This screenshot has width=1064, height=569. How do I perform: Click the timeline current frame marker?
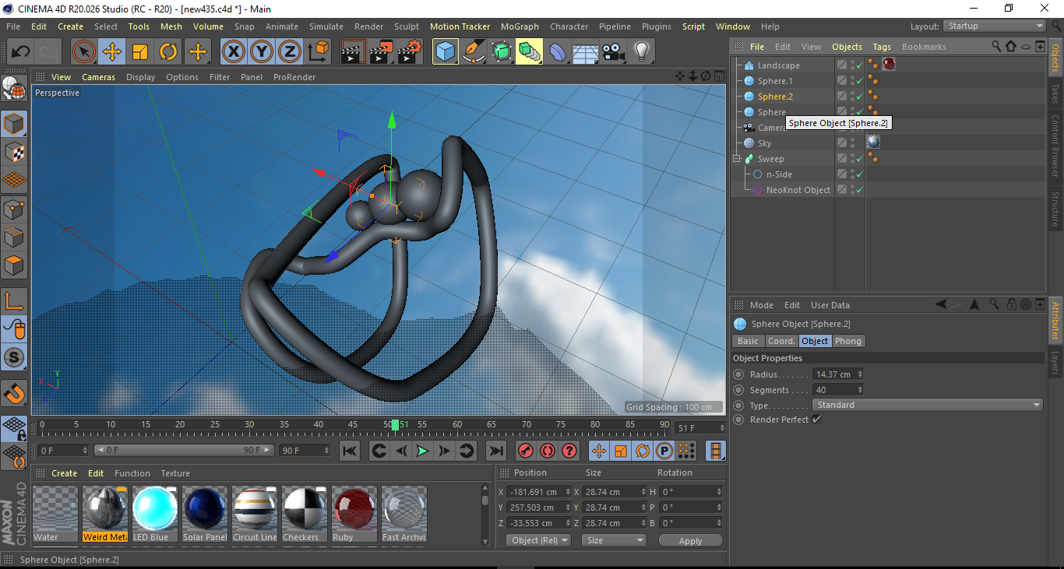point(395,424)
